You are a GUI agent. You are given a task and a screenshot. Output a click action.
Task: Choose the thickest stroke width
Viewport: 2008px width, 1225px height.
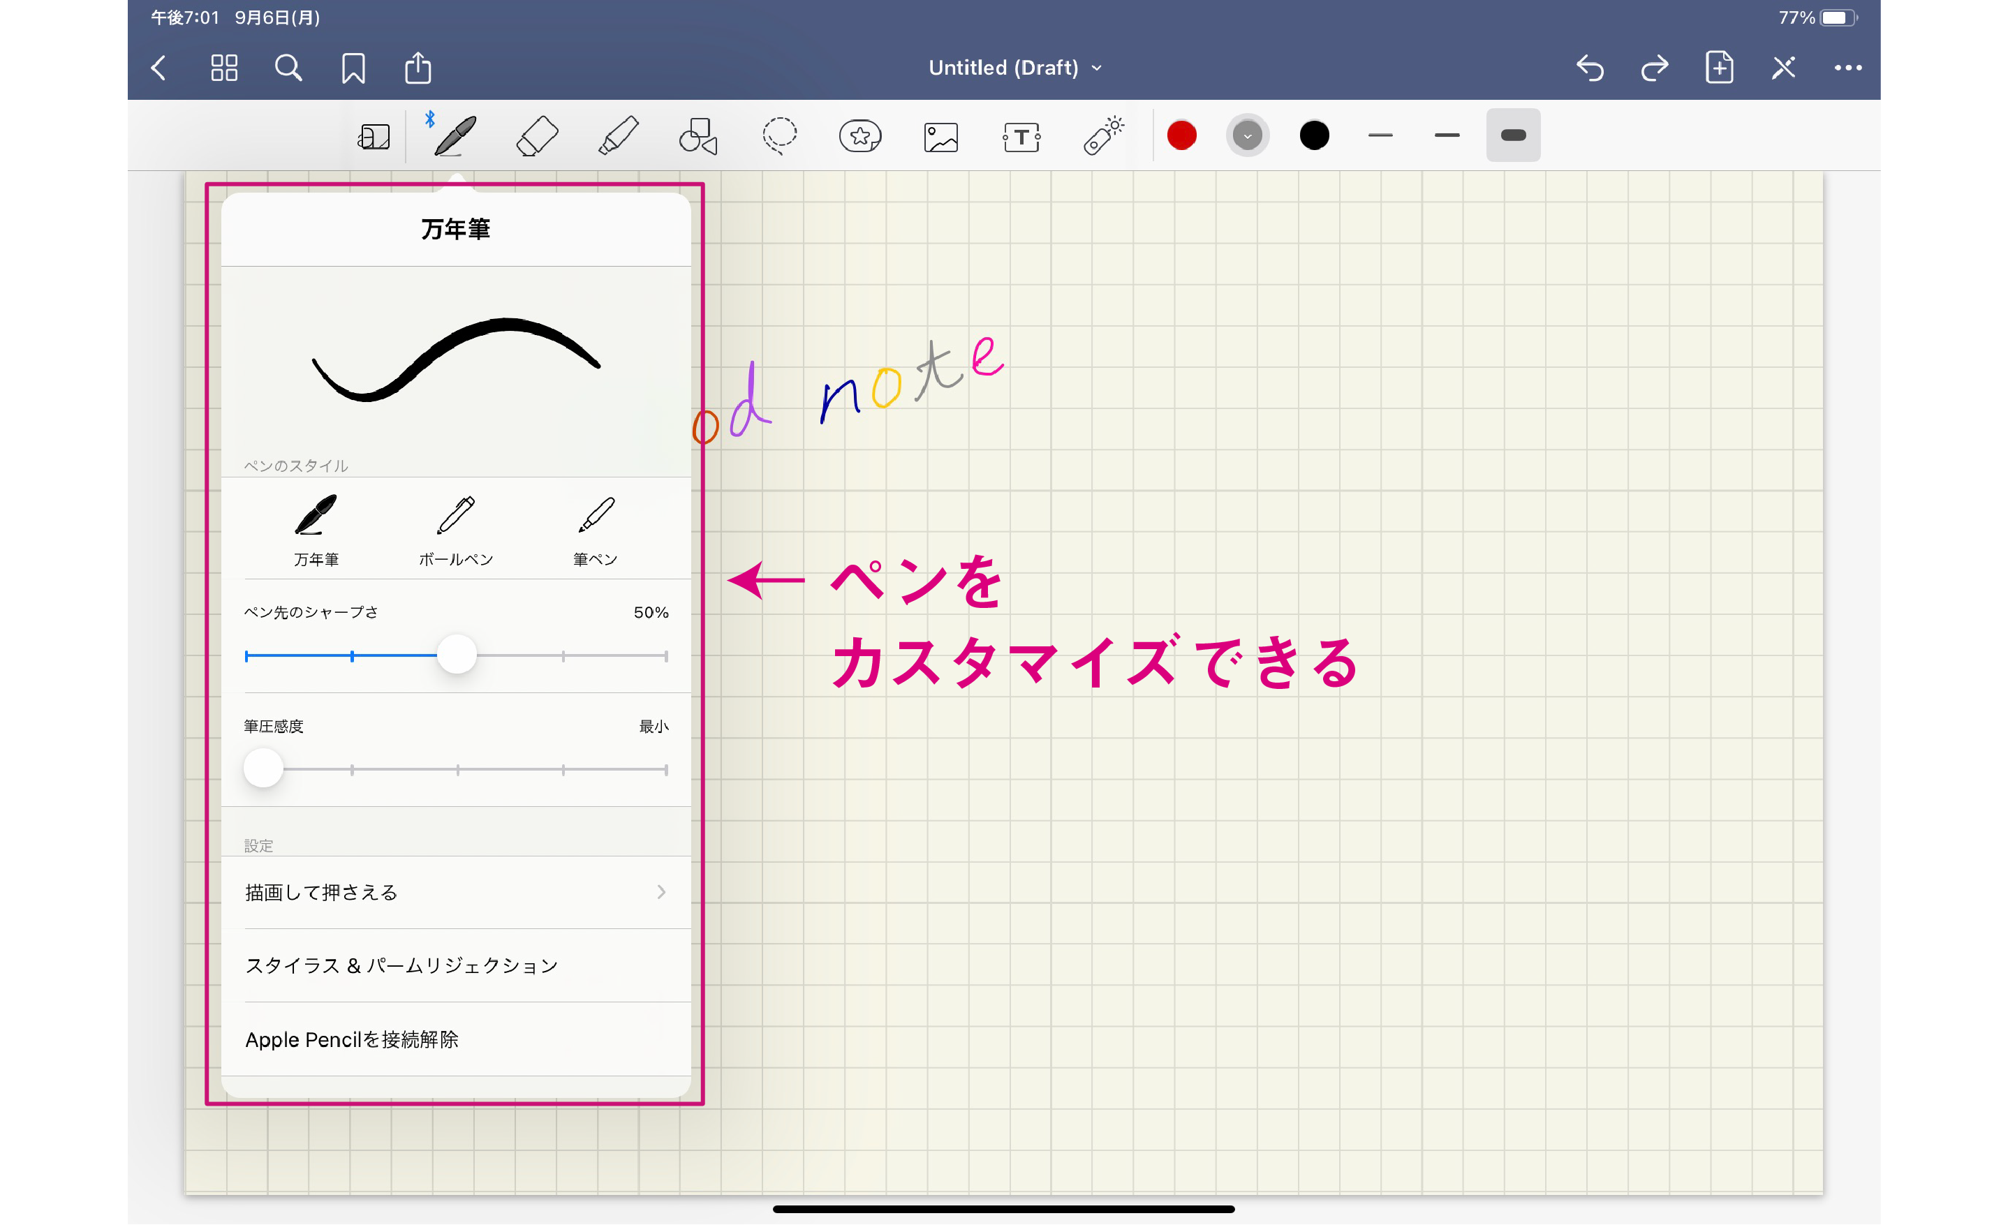(x=1512, y=135)
